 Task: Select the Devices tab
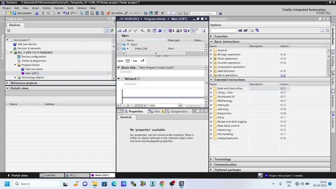(x=15, y=25)
